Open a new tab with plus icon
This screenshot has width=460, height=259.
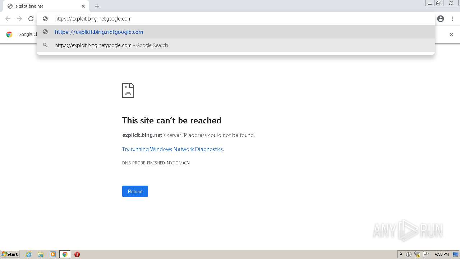pyautogui.click(x=97, y=6)
